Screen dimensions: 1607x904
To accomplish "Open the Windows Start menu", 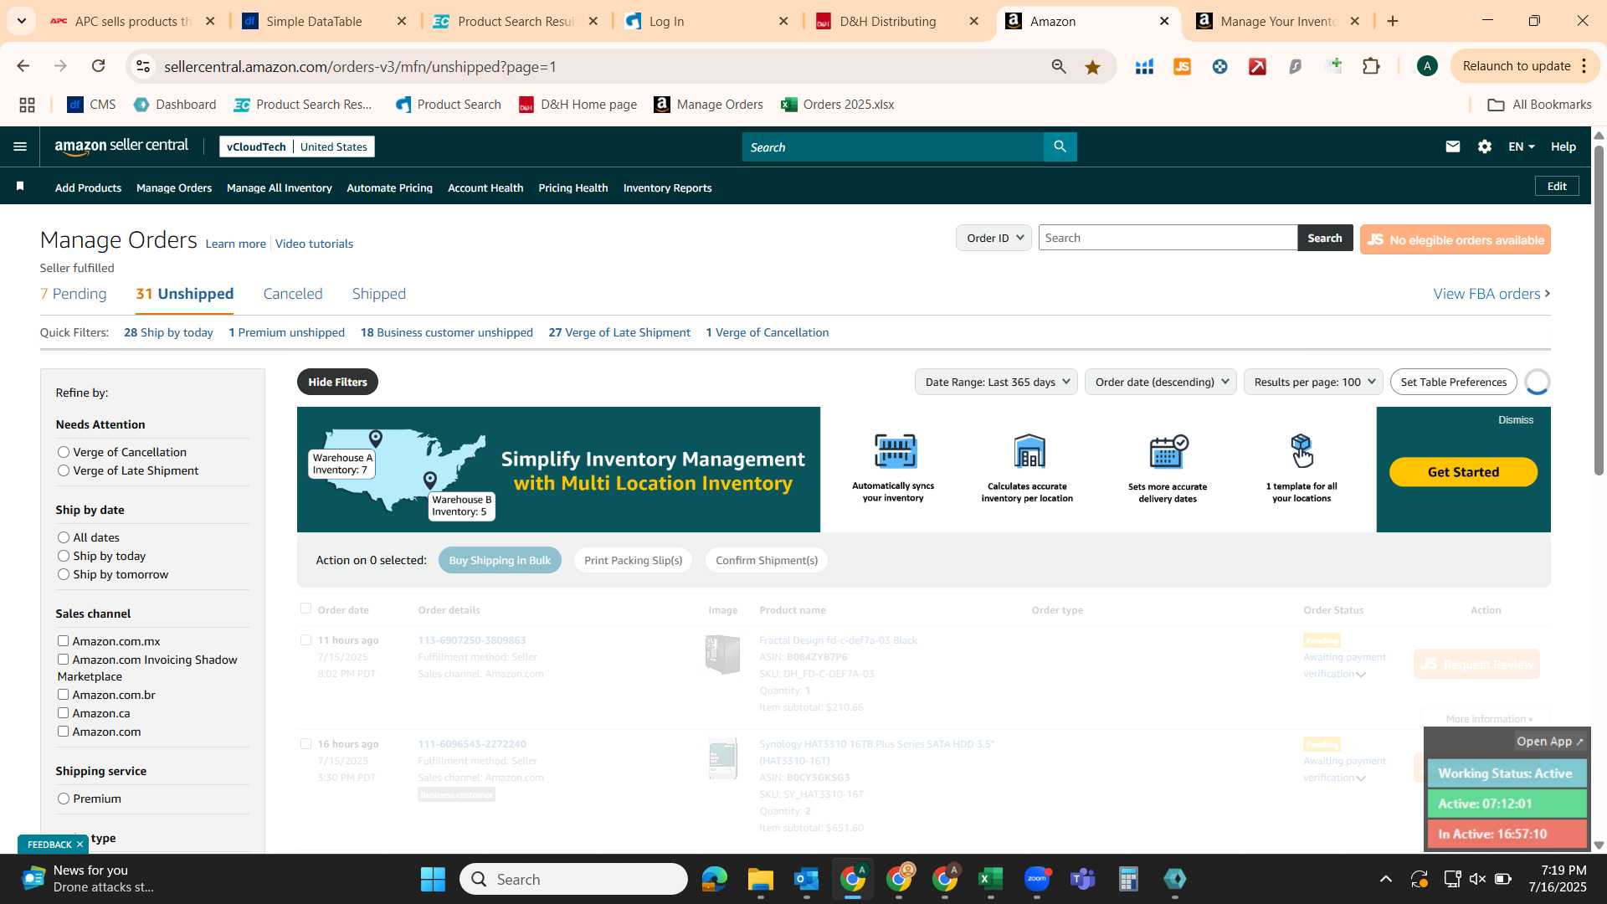I will click(x=433, y=879).
